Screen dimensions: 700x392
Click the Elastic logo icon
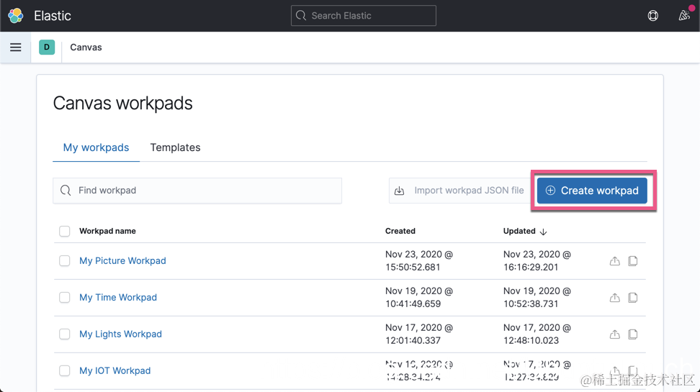click(x=16, y=16)
